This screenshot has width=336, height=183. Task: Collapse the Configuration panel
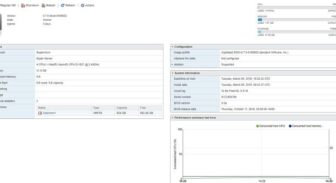pos(172,47)
